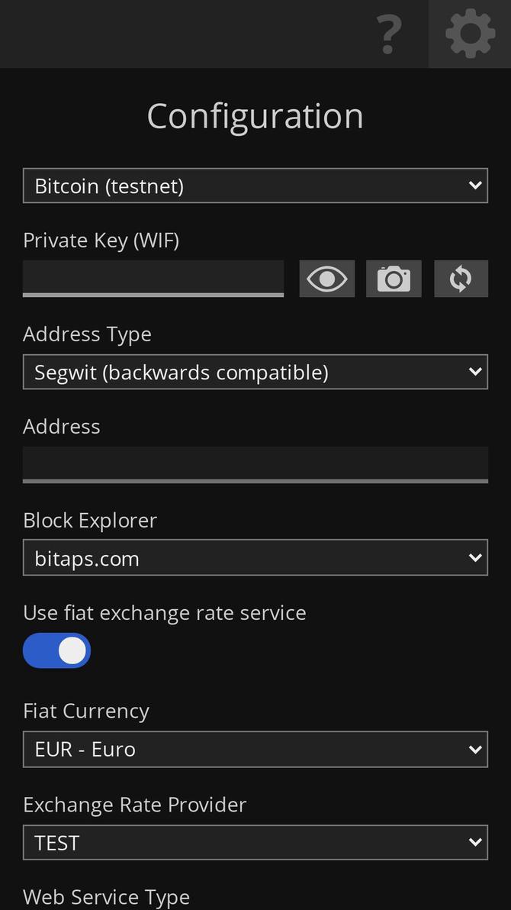The image size is (511, 910).
Task: Show private key with eye icon
Action: coord(326,279)
